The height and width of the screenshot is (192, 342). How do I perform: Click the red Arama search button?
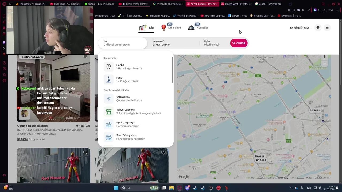point(239,43)
